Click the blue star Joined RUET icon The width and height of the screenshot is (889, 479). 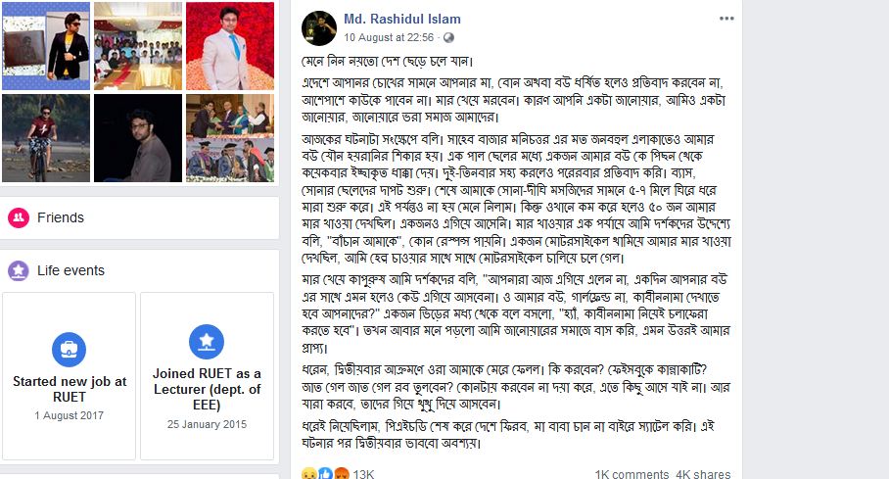pyautogui.click(x=207, y=342)
